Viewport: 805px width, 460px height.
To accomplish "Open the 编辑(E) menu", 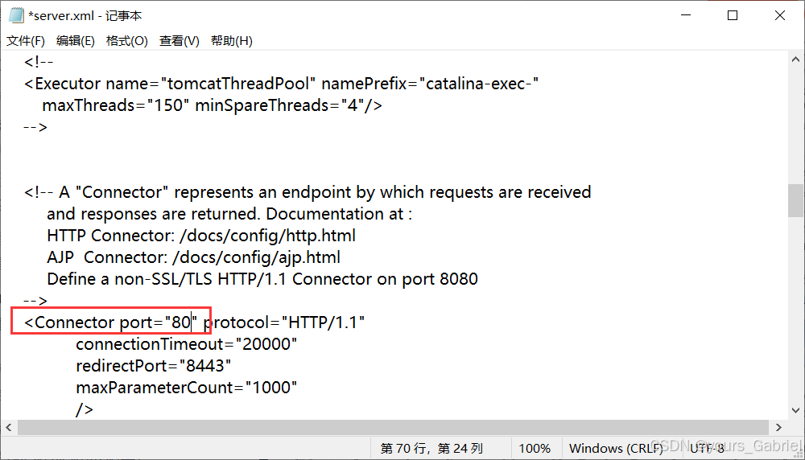I will pos(75,41).
